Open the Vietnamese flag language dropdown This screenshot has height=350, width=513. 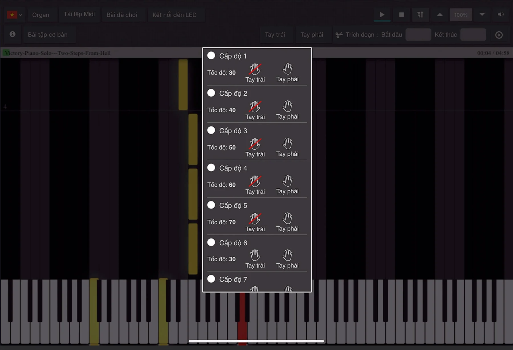click(x=15, y=15)
